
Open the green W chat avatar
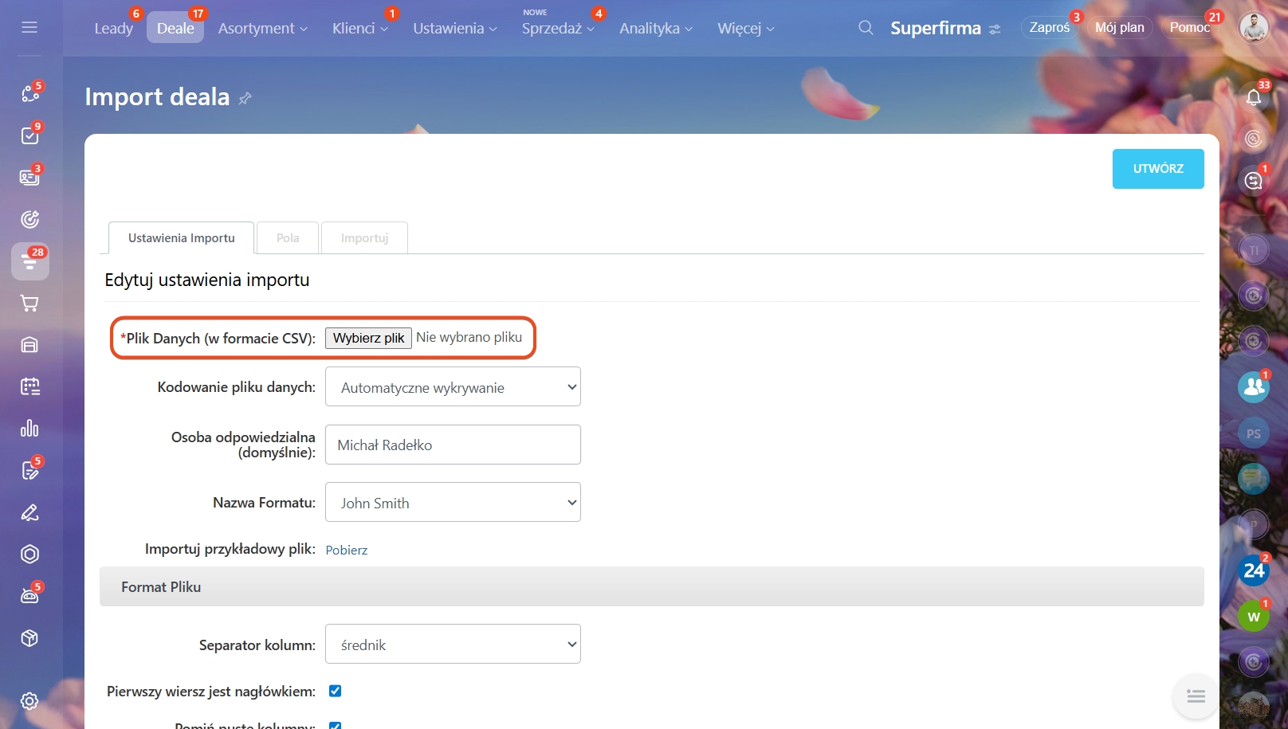click(1254, 617)
